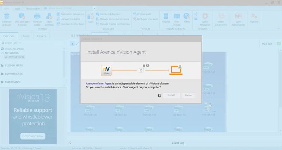Select device 192.168.1.30 on the map
The image size is (282, 150).
click(x=90, y=111)
